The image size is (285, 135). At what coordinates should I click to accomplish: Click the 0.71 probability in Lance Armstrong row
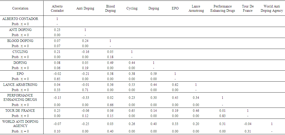85,90
